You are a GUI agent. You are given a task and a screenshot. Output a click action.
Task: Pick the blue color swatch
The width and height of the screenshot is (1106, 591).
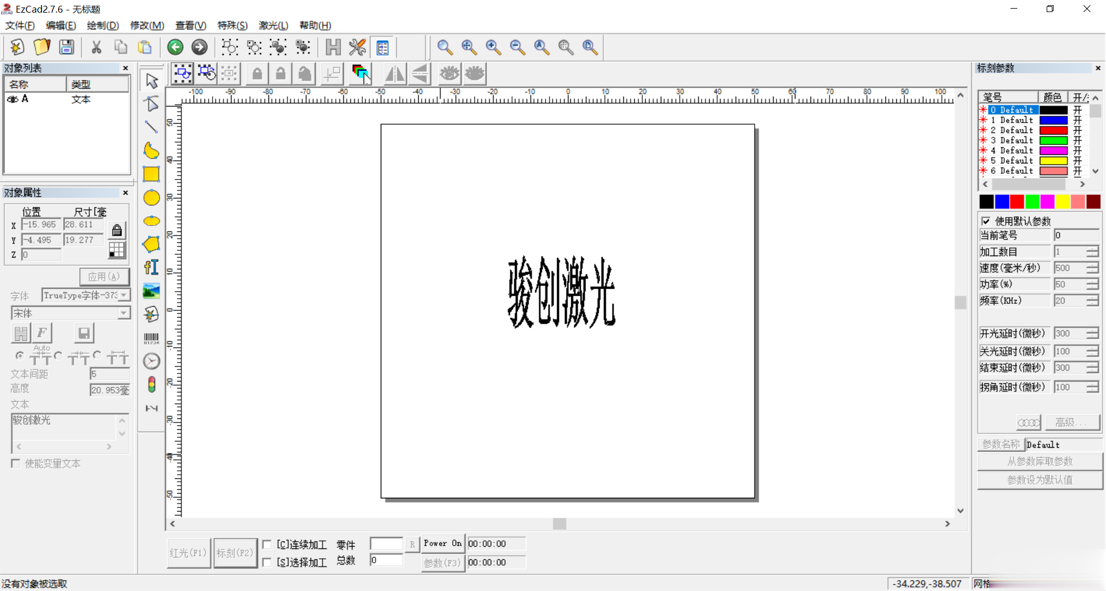pos(1002,202)
